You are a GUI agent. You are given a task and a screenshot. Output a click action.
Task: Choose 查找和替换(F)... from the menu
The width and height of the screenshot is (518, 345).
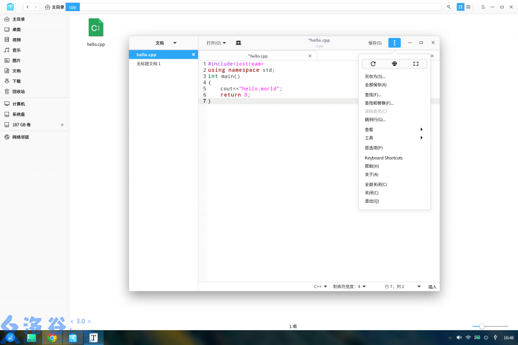pos(379,103)
